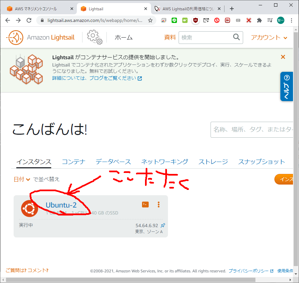Switch to the データベース tab
299x283 pixels.
(x=113, y=162)
